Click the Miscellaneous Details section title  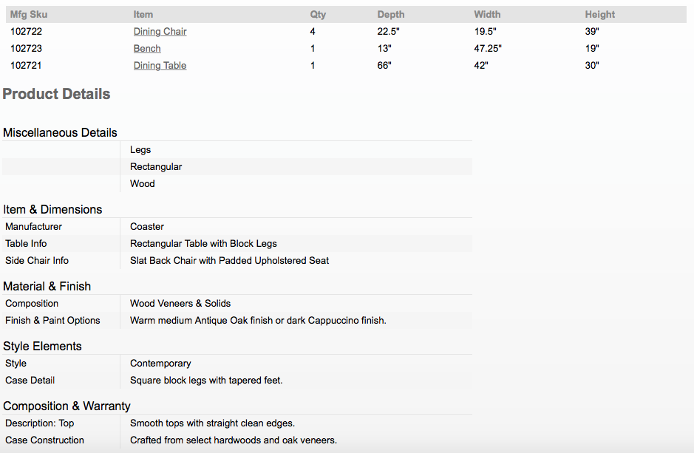pyautogui.click(x=60, y=133)
